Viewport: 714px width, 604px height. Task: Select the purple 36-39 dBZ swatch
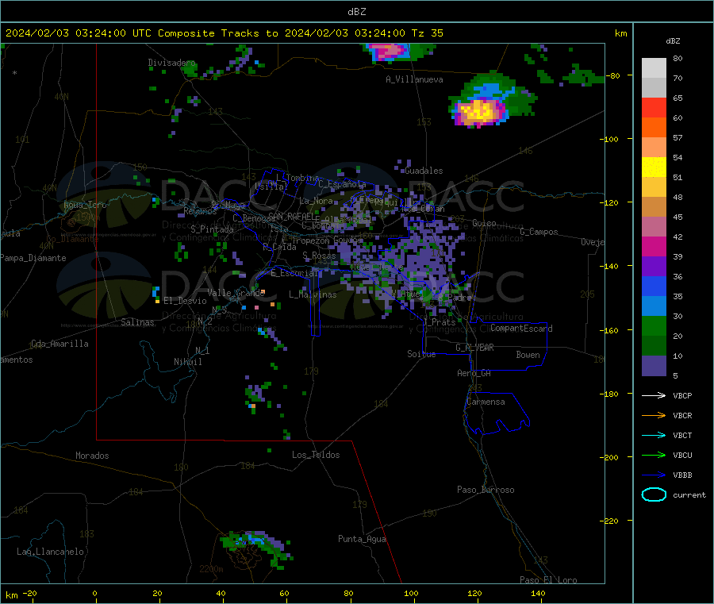(x=654, y=267)
